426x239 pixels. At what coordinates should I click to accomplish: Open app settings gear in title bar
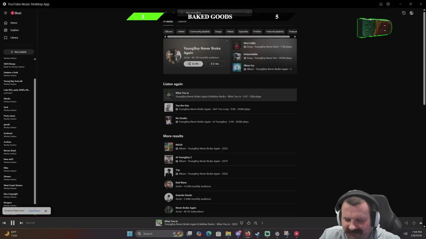click(388, 4)
